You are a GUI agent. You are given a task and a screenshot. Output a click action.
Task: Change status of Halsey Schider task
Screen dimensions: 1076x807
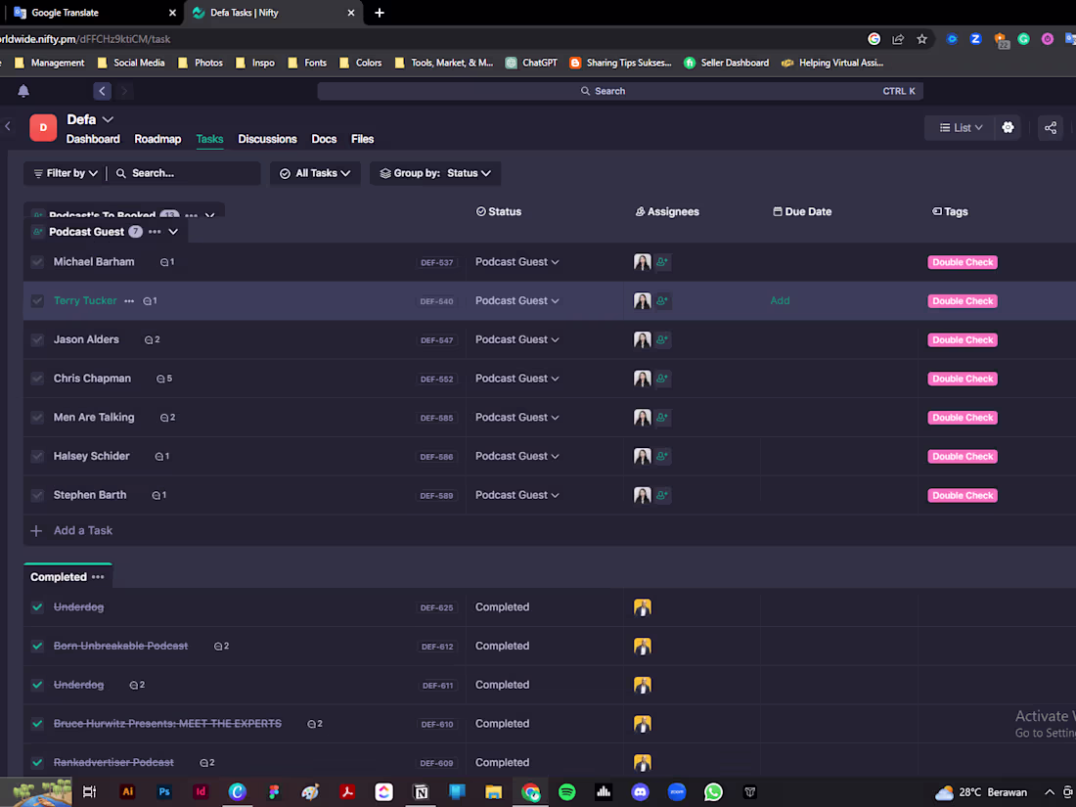point(516,457)
